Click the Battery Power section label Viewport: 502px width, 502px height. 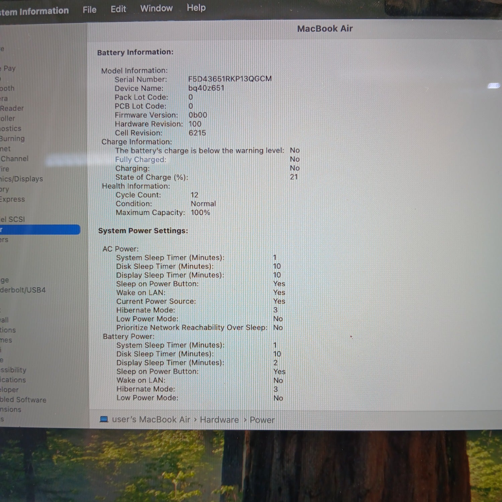pos(129,336)
